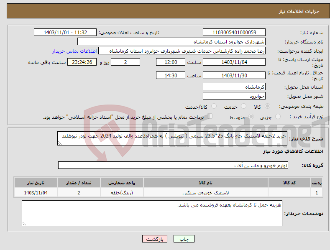Select the کالا radio button
This screenshot has width=330, height=250.
(268, 106)
